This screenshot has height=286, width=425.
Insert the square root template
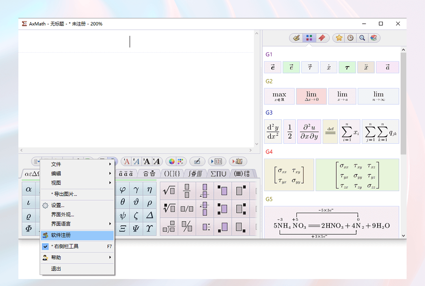pos(169,190)
